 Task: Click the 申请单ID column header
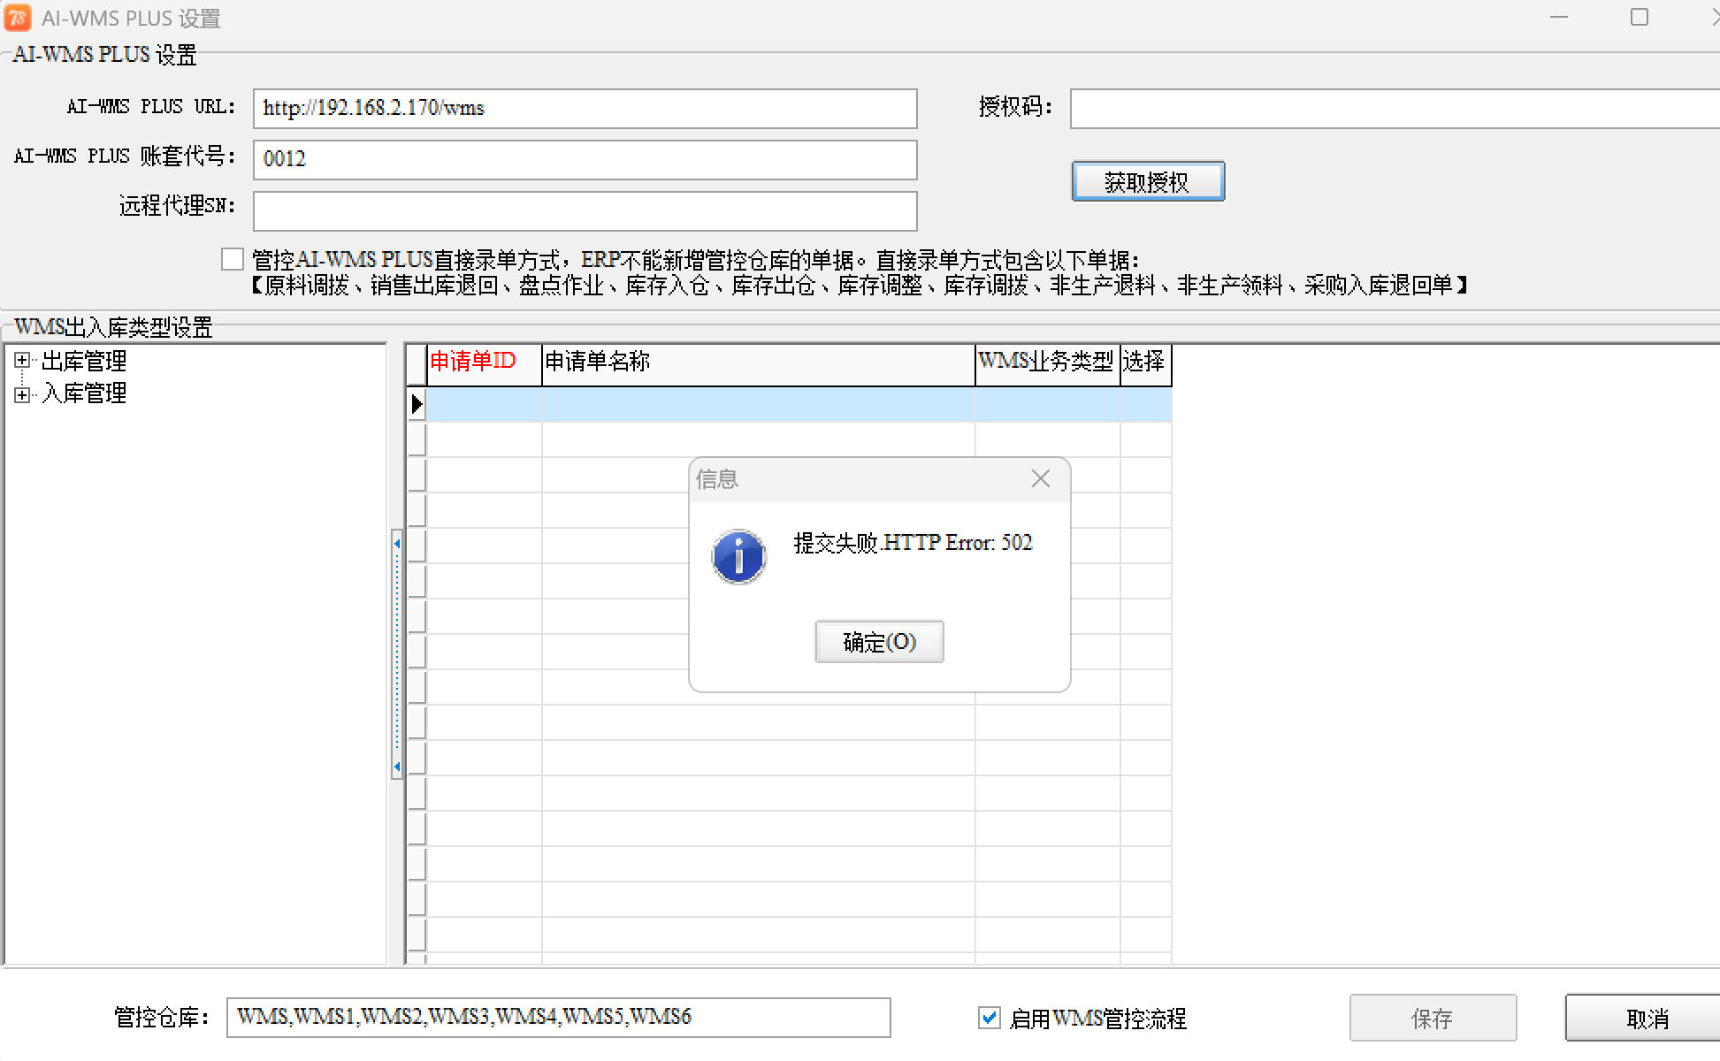tap(484, 365)
